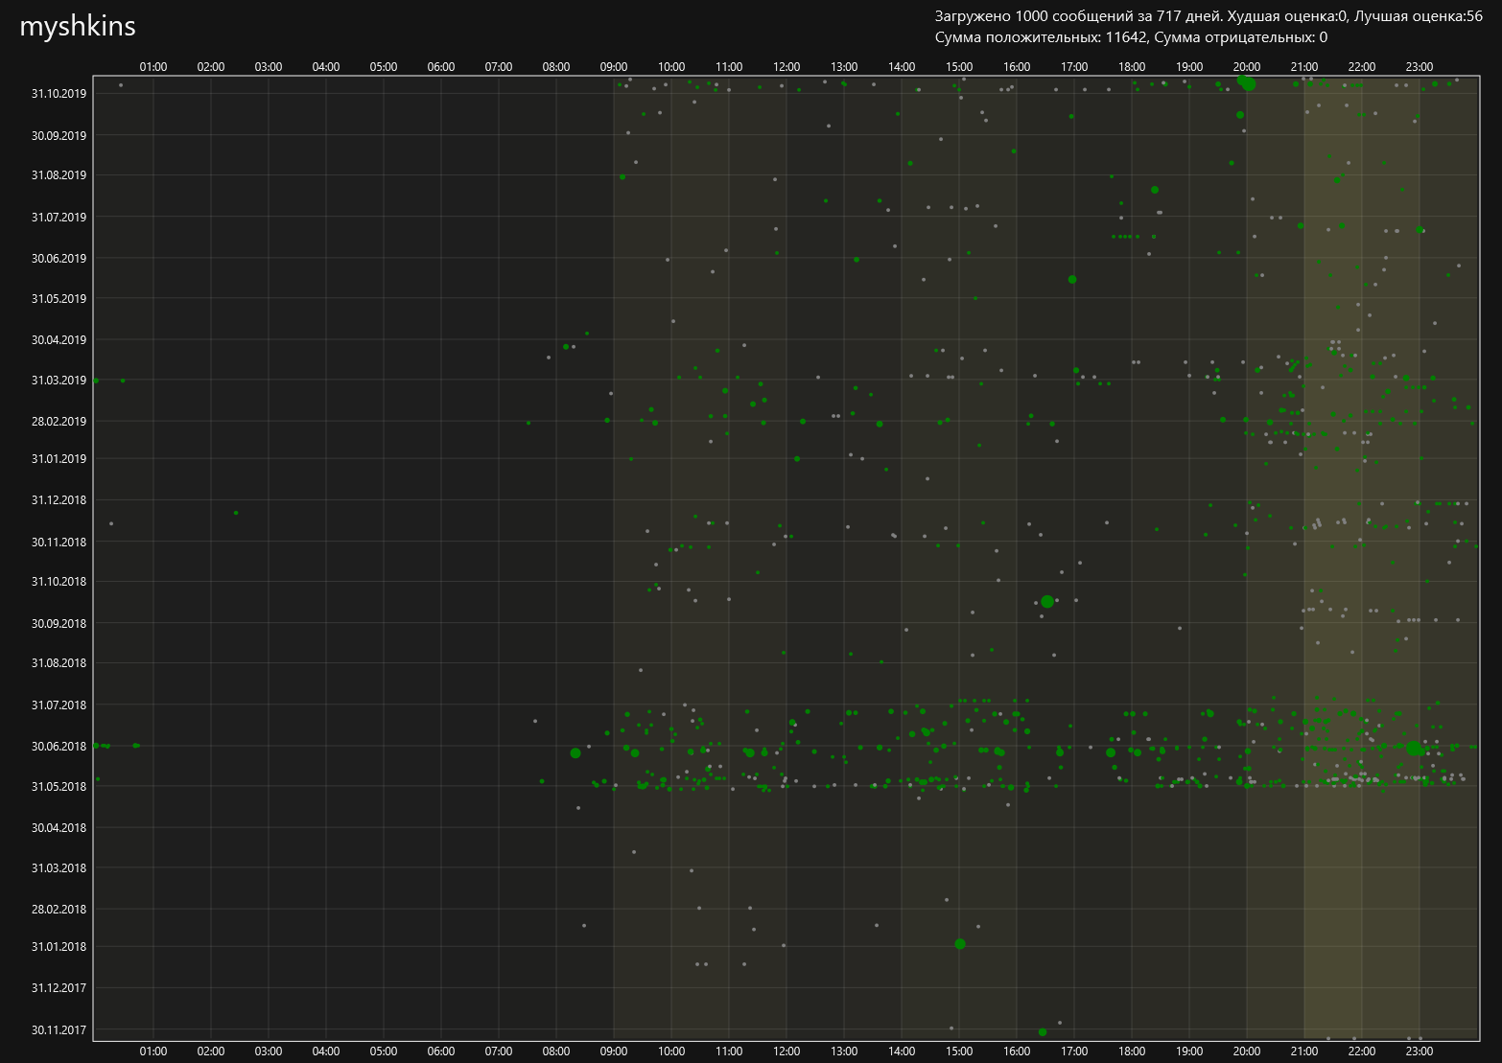Click the 31.12.2017 date label
This screenshot has height=1063, width=1502.
(59, 987)
